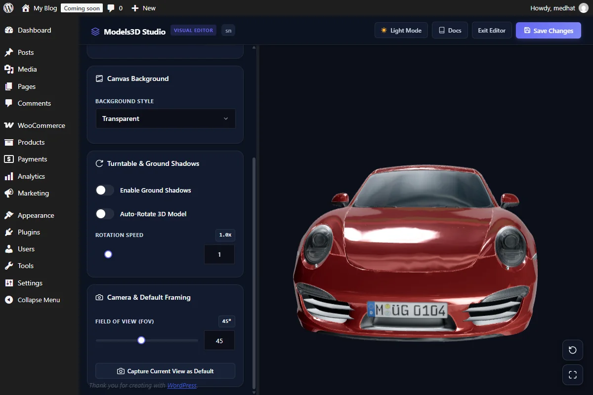Toggle Enable Ground Shadows switch
593x395 pixels.
point(105,190)
